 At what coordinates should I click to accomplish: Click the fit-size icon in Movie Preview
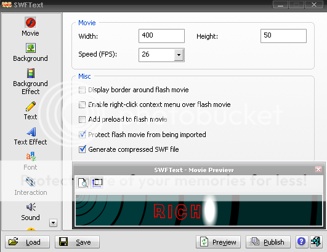tap(97, 183)
